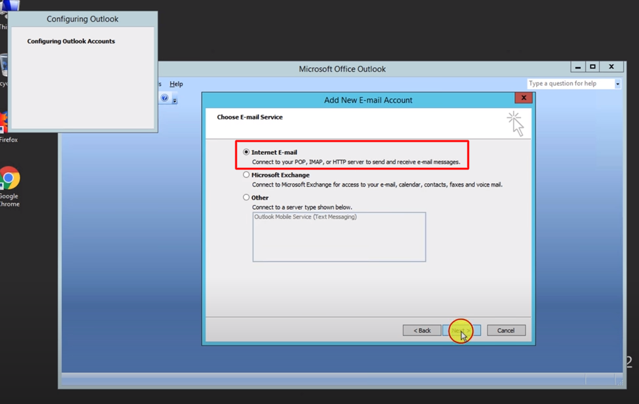Expand the 'Type a question for help' dropdown arrow
639x404 pixels.
click(x=617, y=84)
